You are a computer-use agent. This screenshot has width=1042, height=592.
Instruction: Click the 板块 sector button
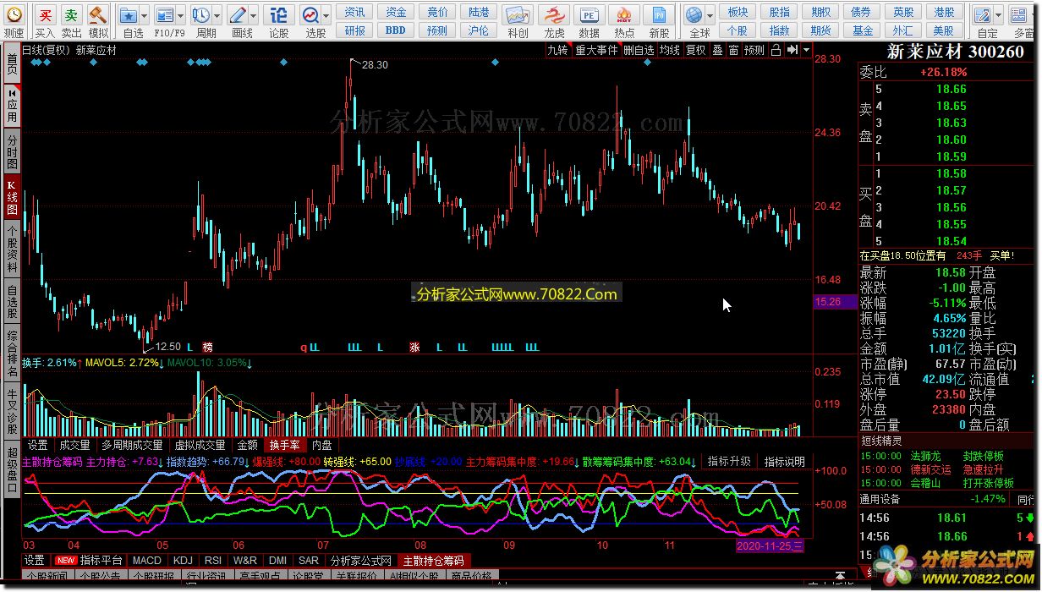tap(738, 12)
